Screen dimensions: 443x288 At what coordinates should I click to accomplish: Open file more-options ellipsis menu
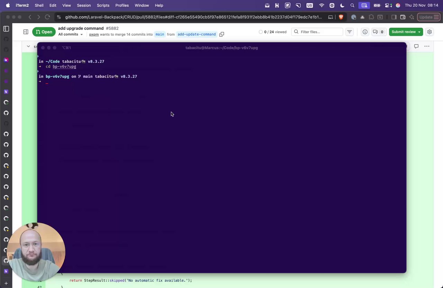(427, 46)
